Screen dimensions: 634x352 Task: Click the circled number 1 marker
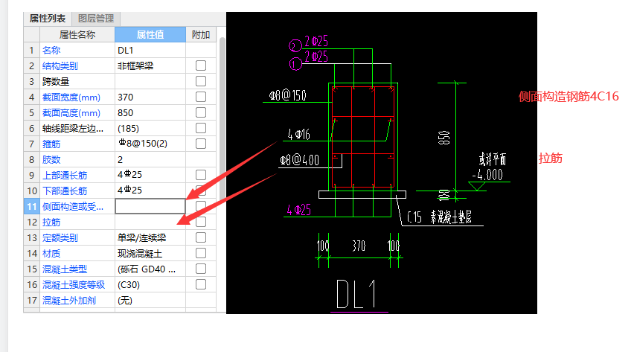(295, 64)
